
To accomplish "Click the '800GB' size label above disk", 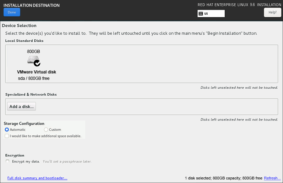I will click(34, 52).
